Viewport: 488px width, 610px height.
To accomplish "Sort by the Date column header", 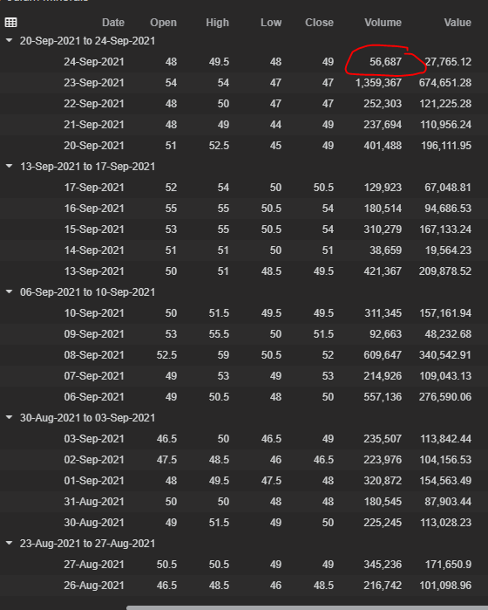I will [113, 23].
